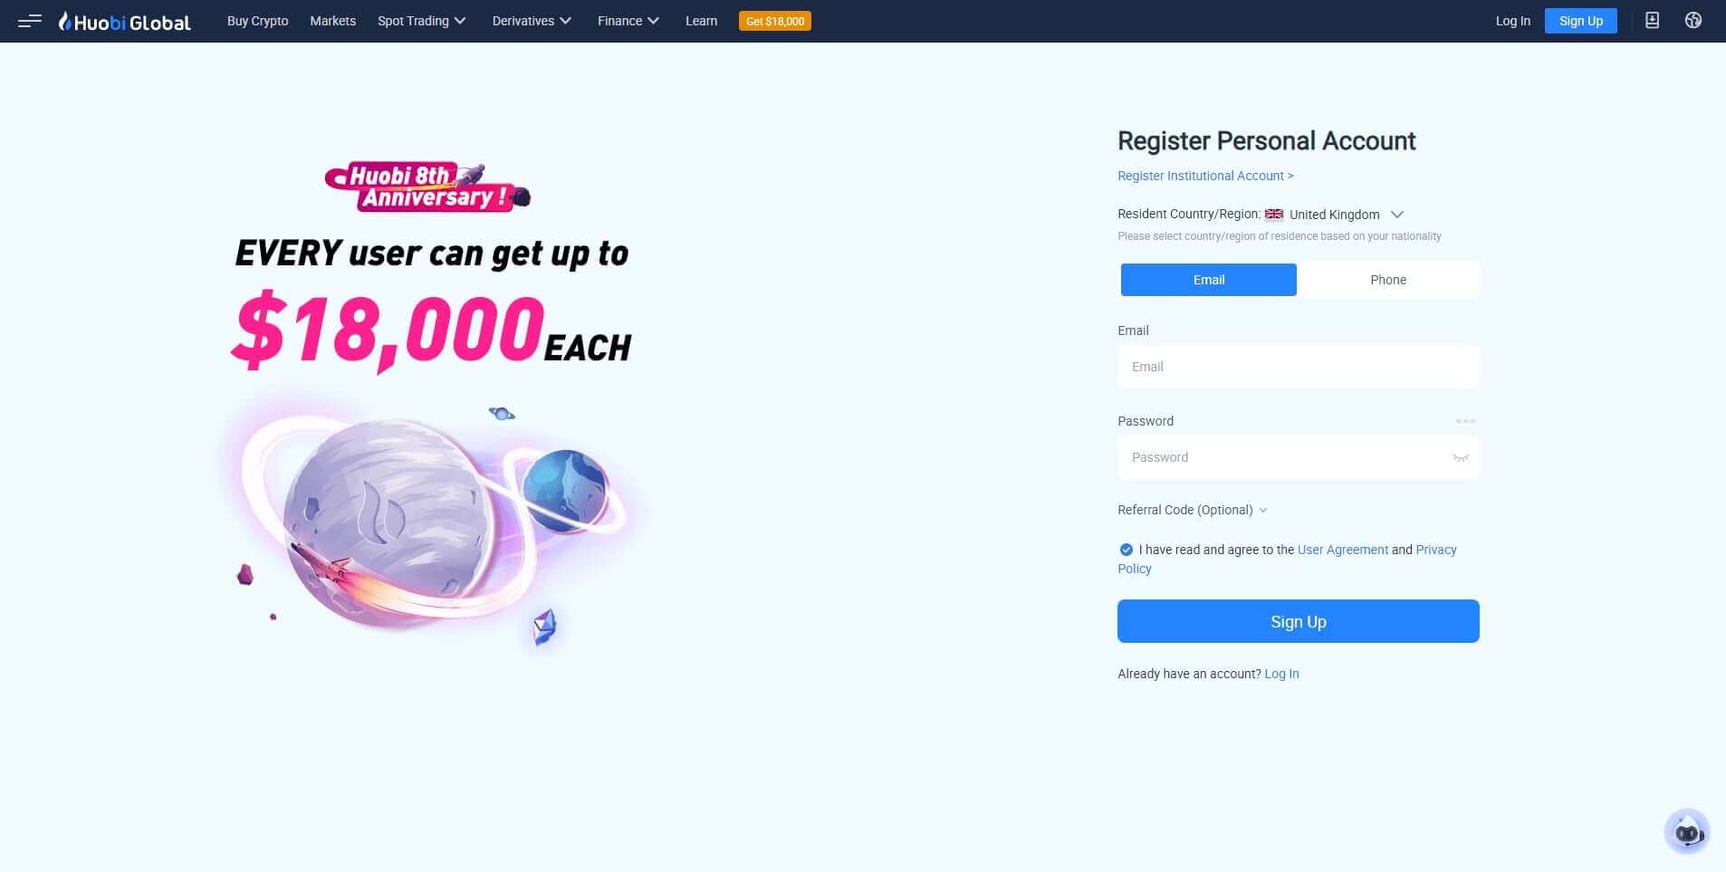The height and width of the screenshot is (872, 1726).
Task: Show password with the eye icon
Action: (1461, 457)
